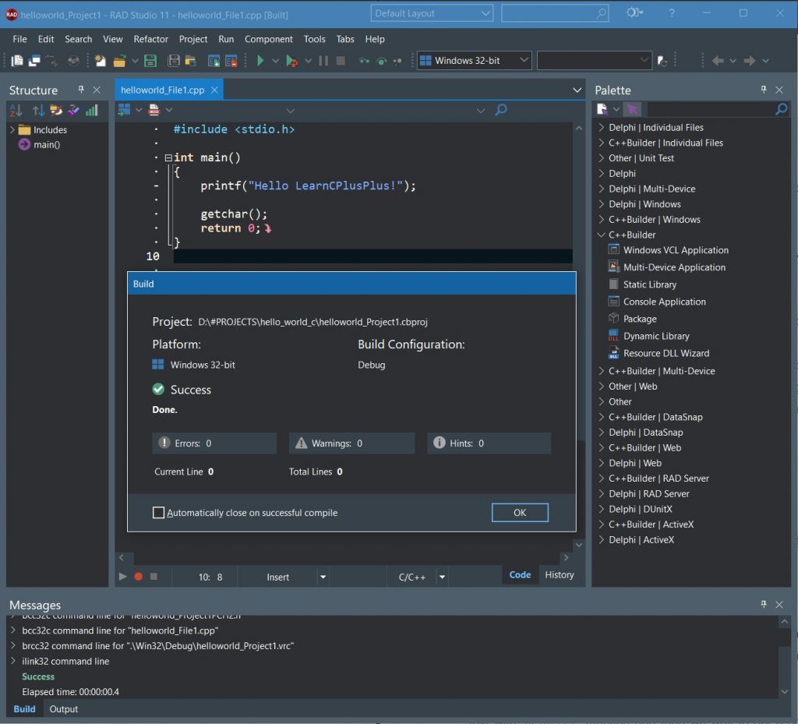Click the New Items icon on the toolbar

(100, 60)
